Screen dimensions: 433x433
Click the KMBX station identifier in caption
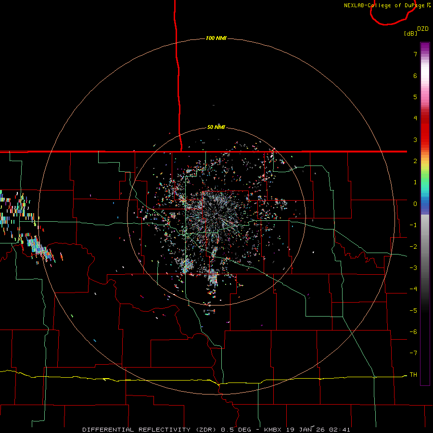(x=273, y=430)
